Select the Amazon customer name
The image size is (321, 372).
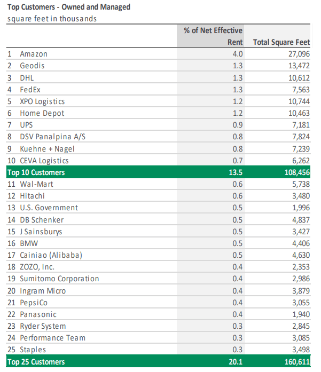click(34, 54)
